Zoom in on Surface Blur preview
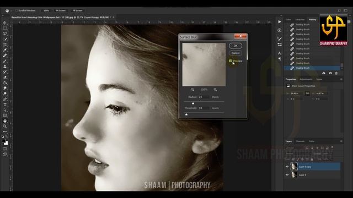The image size is (353, 198). click(215, 90)
